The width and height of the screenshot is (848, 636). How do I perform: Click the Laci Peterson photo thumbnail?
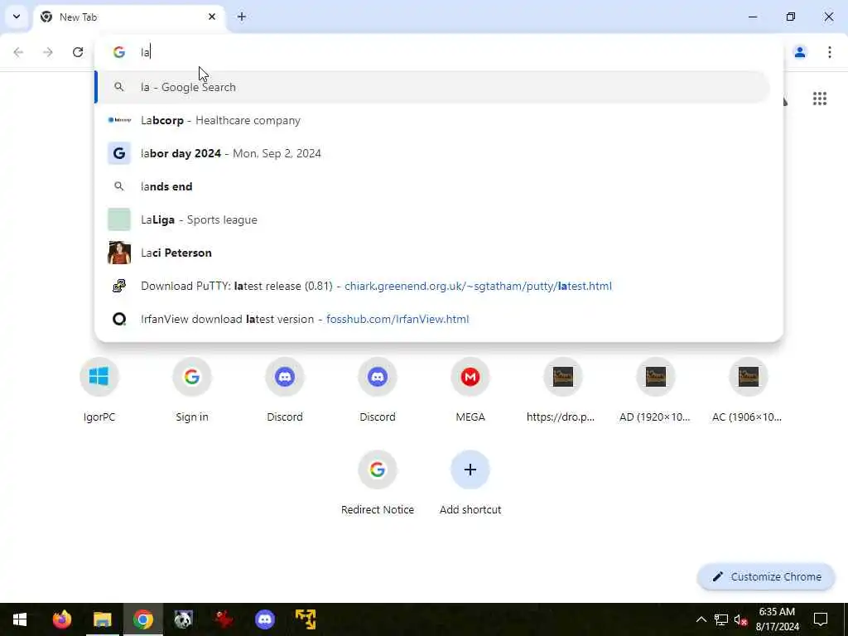[119, 253]
